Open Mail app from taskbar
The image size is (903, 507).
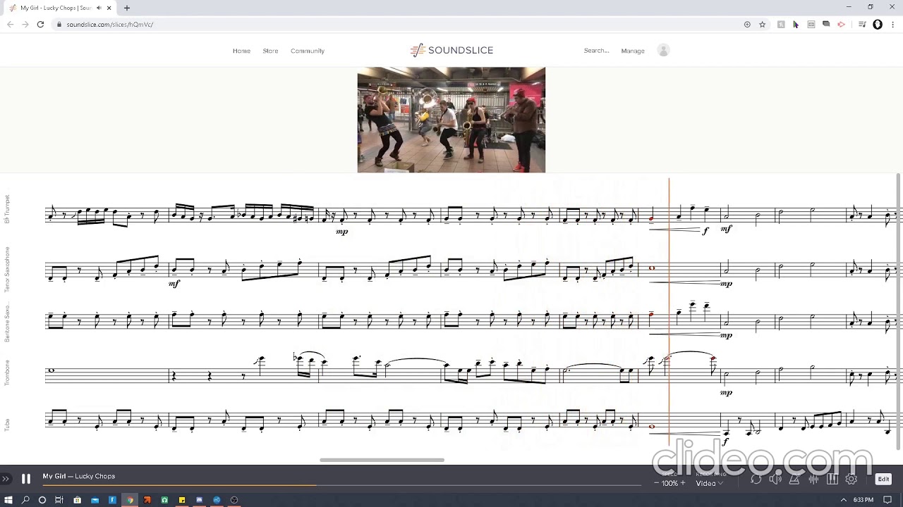(x=95, y=500)
